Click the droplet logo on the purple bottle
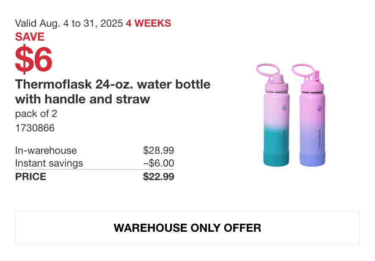Screen dimensions: 375x261 320,108
